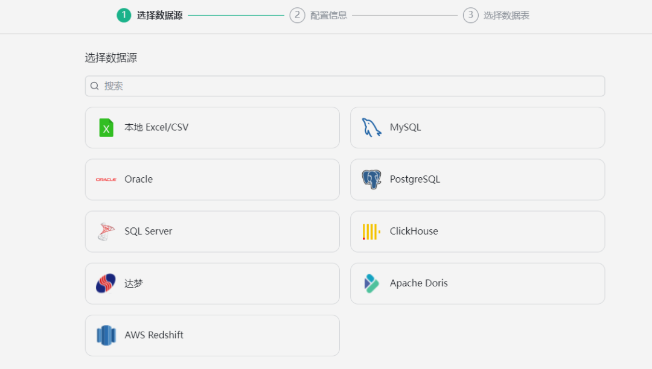This screenshot has width=652, height=369.
Task: Go to the 配置信息 step
Action: point(328,15)
